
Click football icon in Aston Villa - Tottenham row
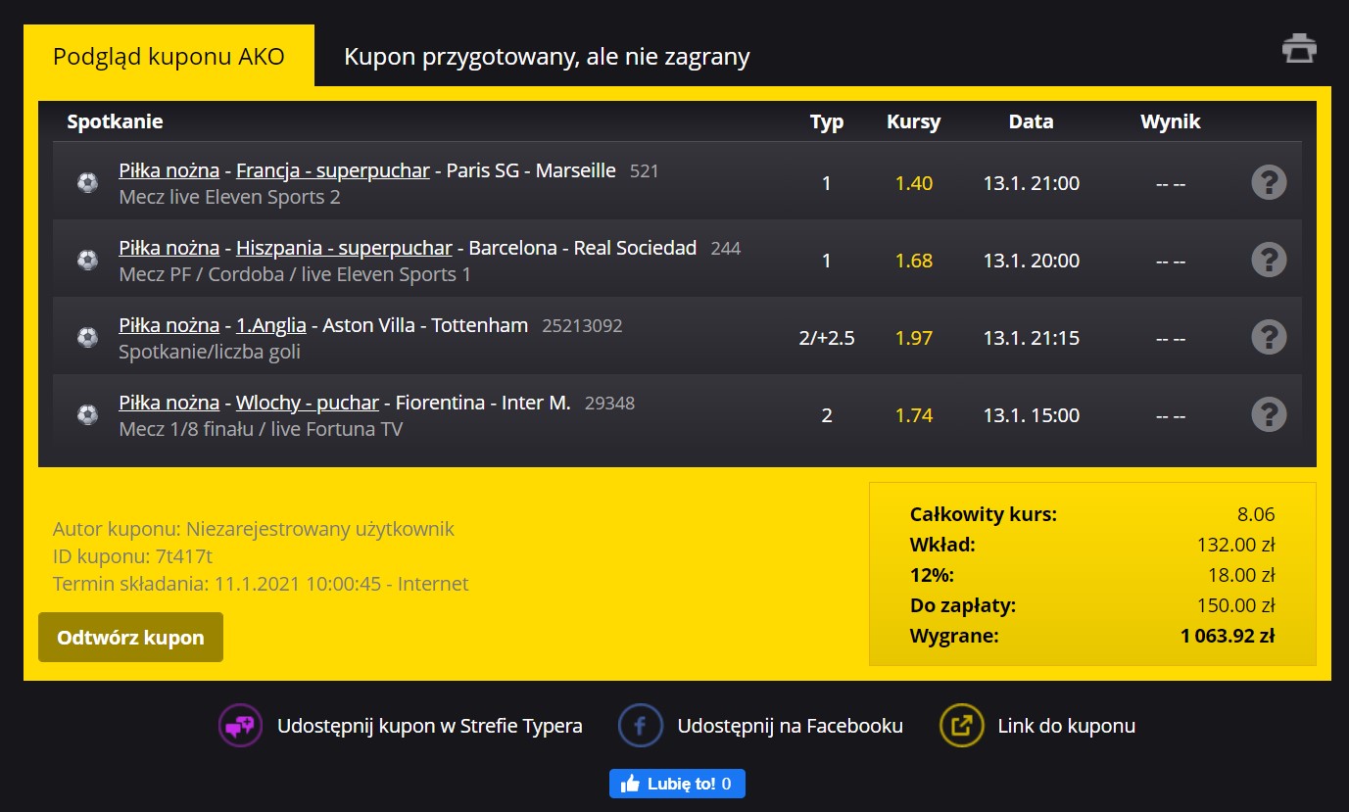click(x=87, y=337)
